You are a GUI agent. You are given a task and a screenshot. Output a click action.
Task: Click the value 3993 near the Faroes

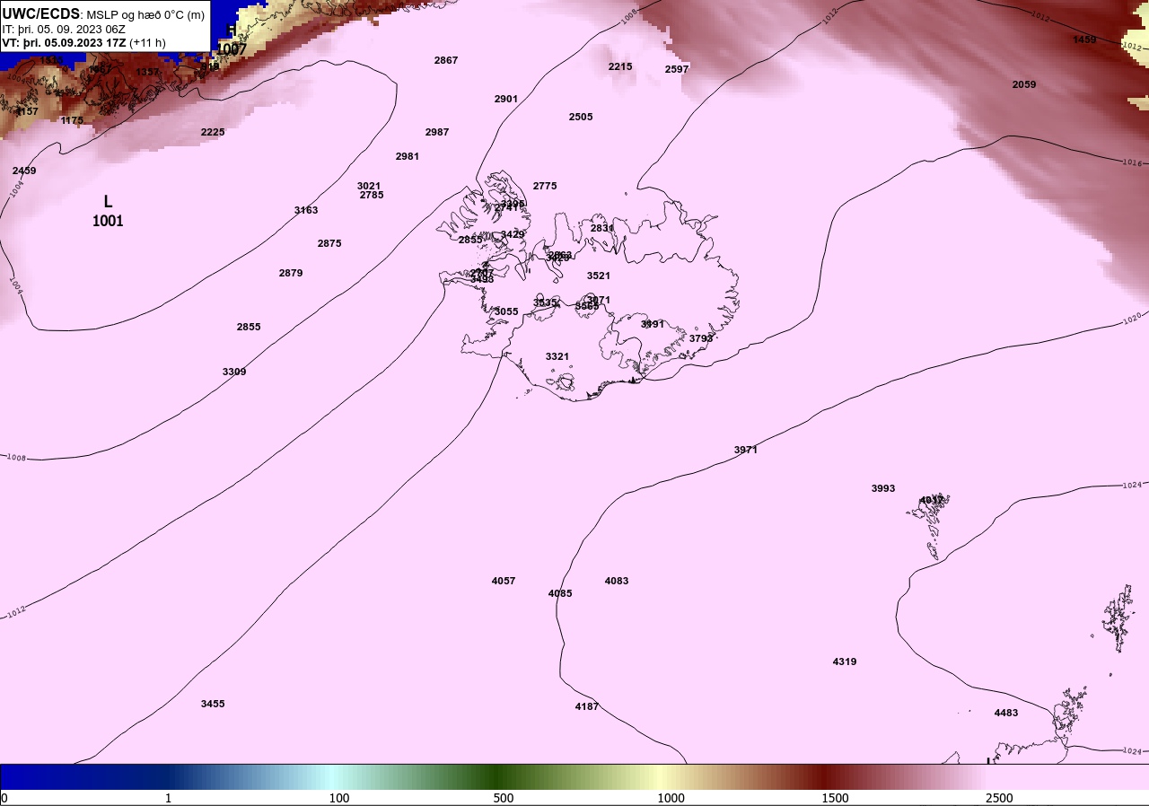coord(883,488)
